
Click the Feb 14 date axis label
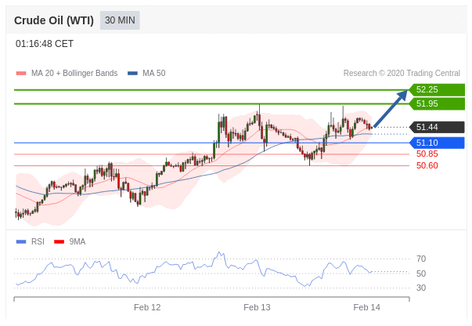[x=366, y=307]
